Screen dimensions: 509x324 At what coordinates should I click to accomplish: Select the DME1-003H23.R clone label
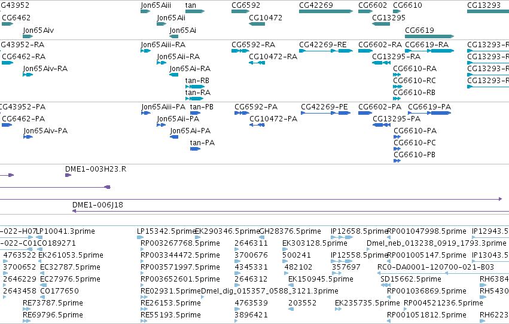tap(96, 169)
